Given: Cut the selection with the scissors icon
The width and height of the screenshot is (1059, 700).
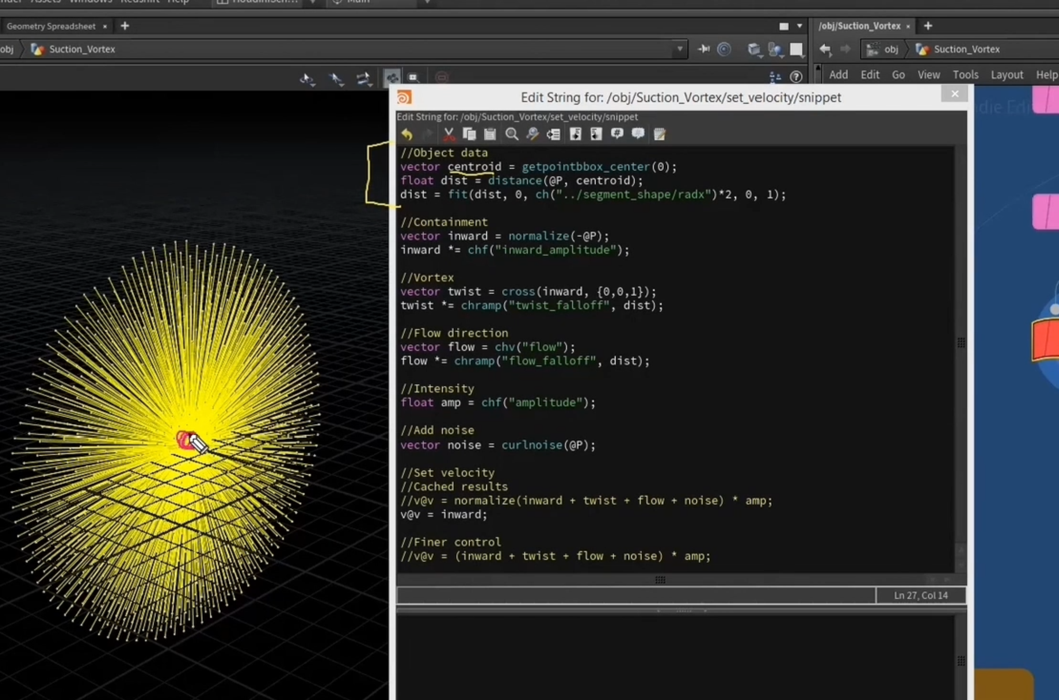Looking at the screenshot, I should pos(449,134).
